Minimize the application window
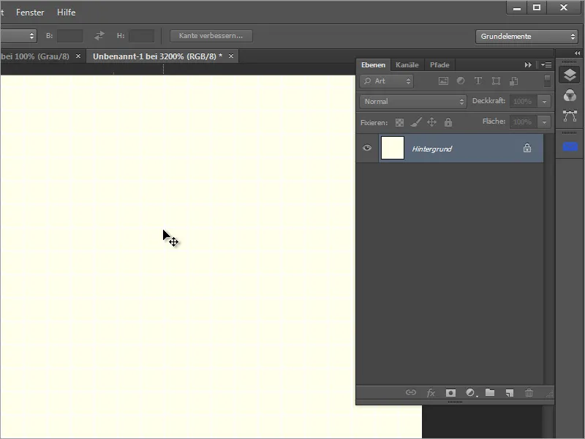This screenshot has height=439, width=585. click(x=517, y=7)
